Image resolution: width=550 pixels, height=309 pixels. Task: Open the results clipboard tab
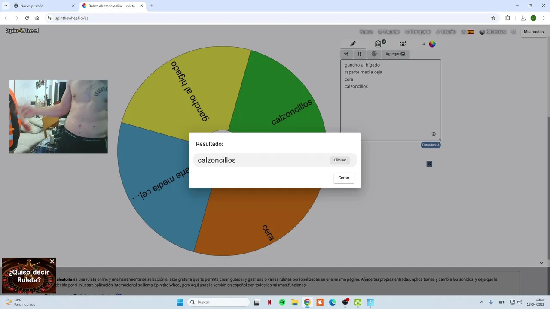point(378,44)
